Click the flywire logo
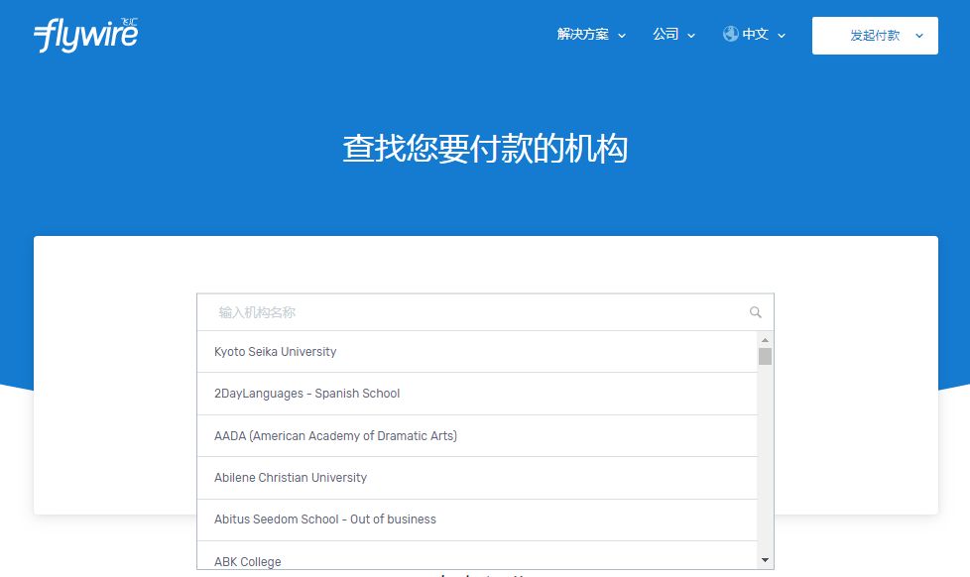Image resolution: width=970 pixels, height=577 pixels. click(84, 35)
